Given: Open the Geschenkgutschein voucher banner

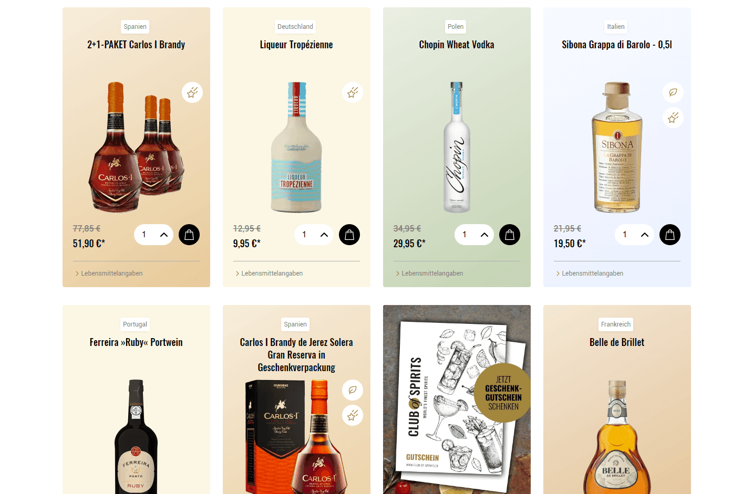Looking at the screenshot, I should click(457, 400).
